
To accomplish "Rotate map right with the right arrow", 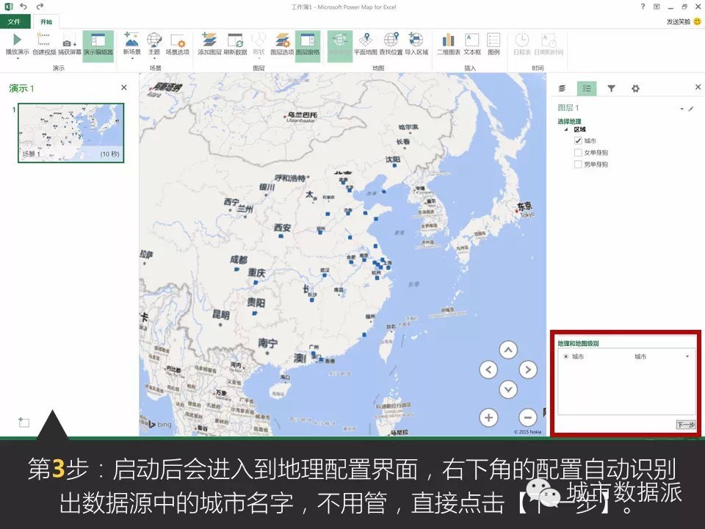I will tap(528, 370).
